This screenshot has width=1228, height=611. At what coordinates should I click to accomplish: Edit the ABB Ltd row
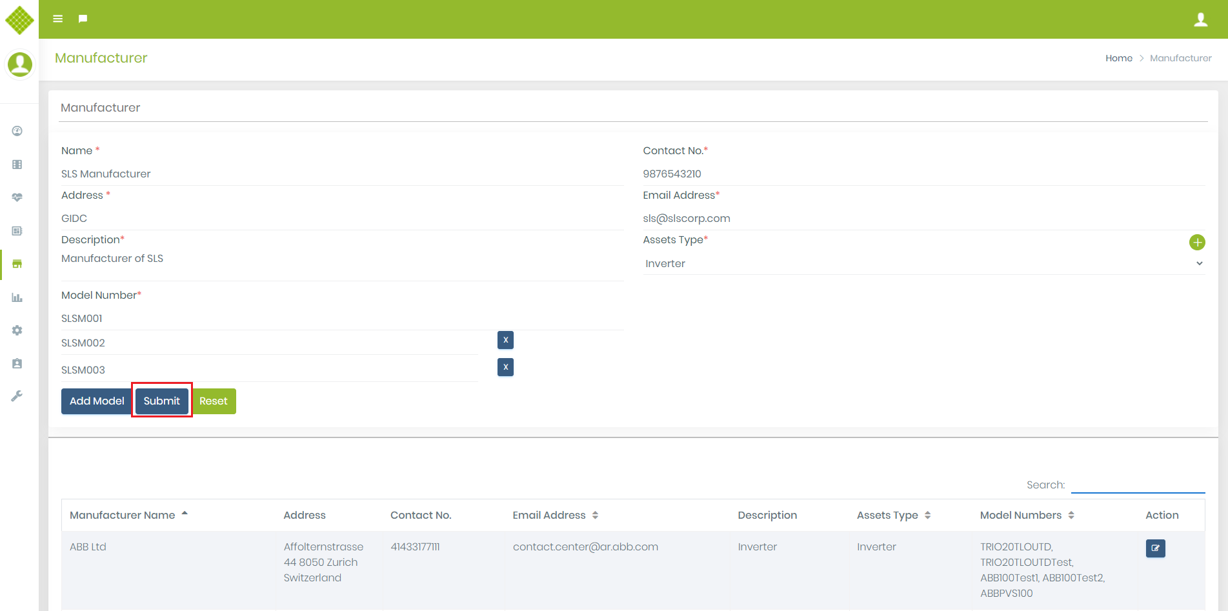point(1155,548)
